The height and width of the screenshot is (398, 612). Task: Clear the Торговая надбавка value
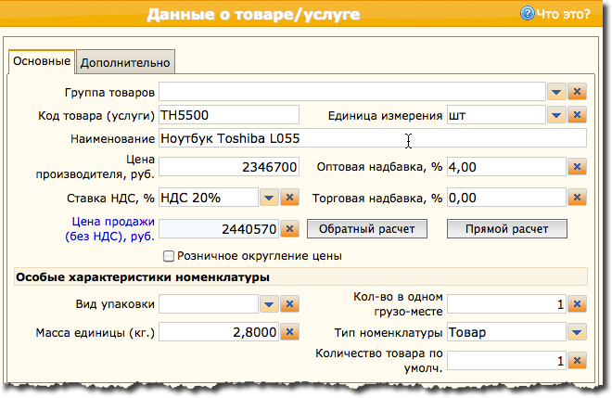point(577,198)
